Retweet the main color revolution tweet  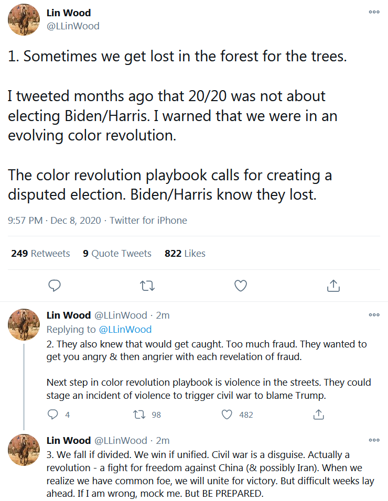(147, 286)
